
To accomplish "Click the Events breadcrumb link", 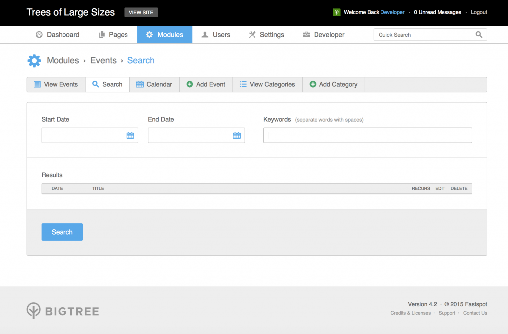I will point(103,60).
